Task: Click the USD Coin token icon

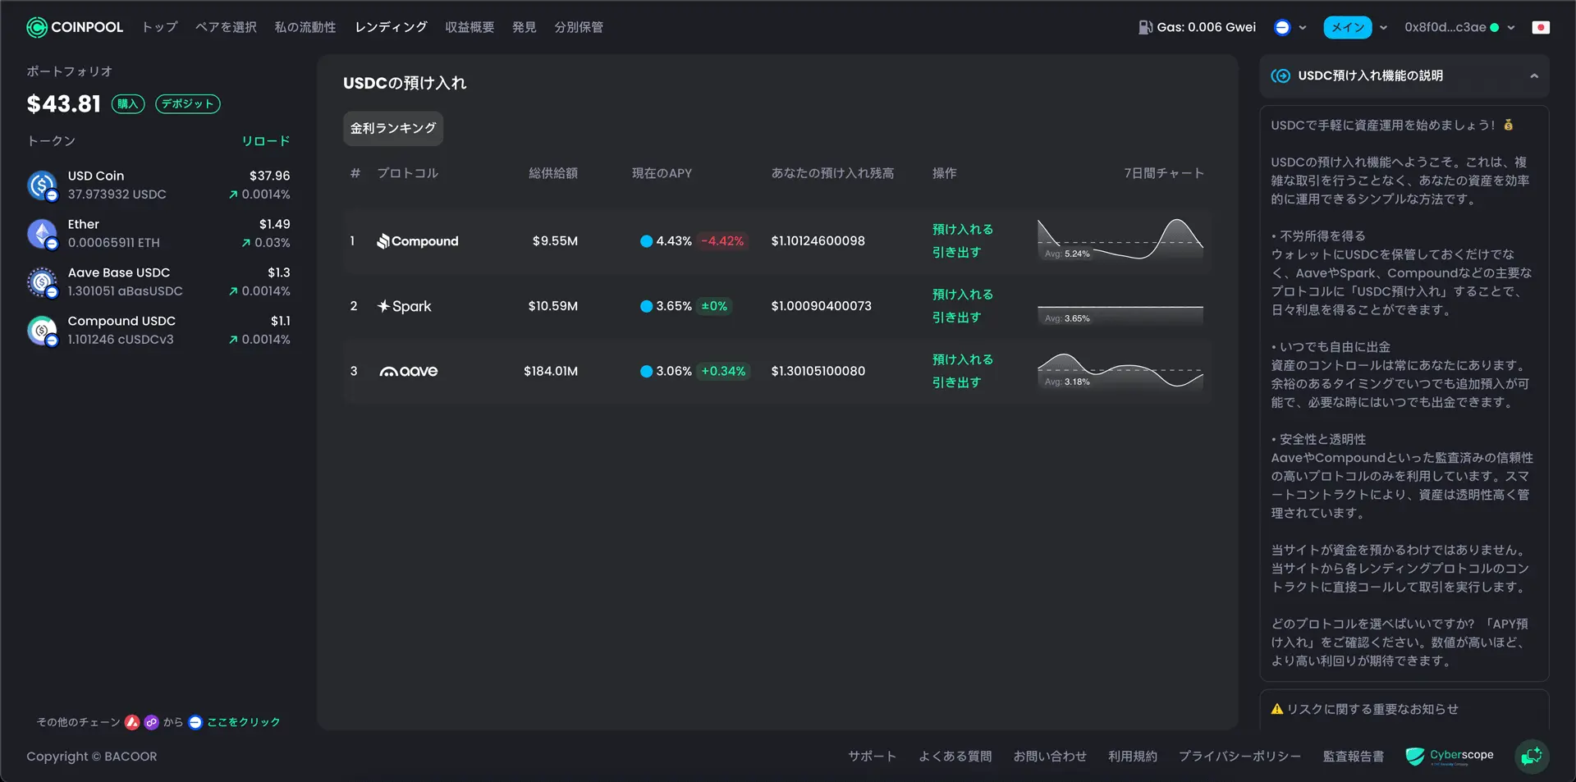Action: pos(42,185)
